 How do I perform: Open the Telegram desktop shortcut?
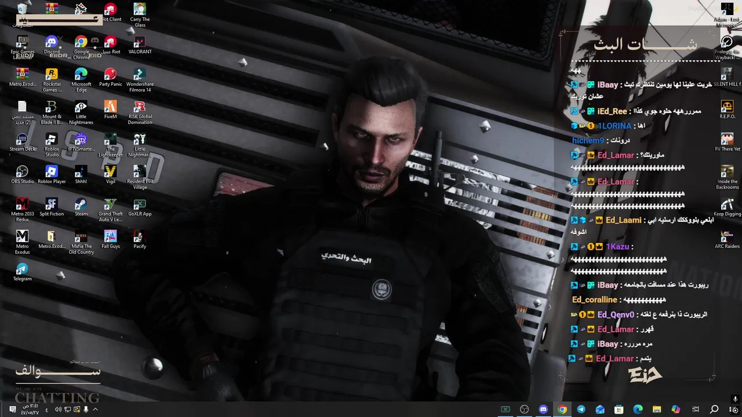click(23, 272)
